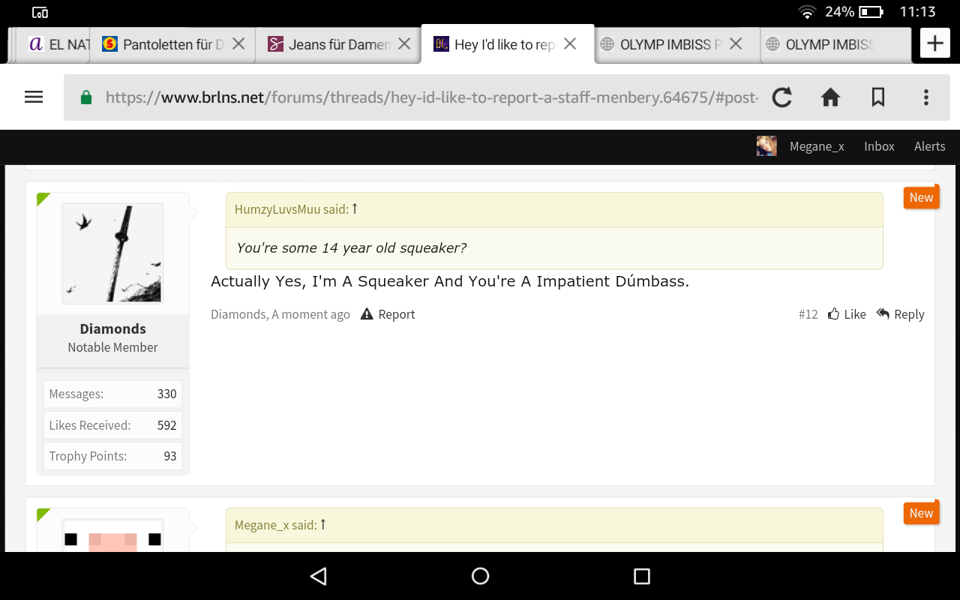
Task: Open the Inbox in the forum header
Action: (x=879, y=146)
